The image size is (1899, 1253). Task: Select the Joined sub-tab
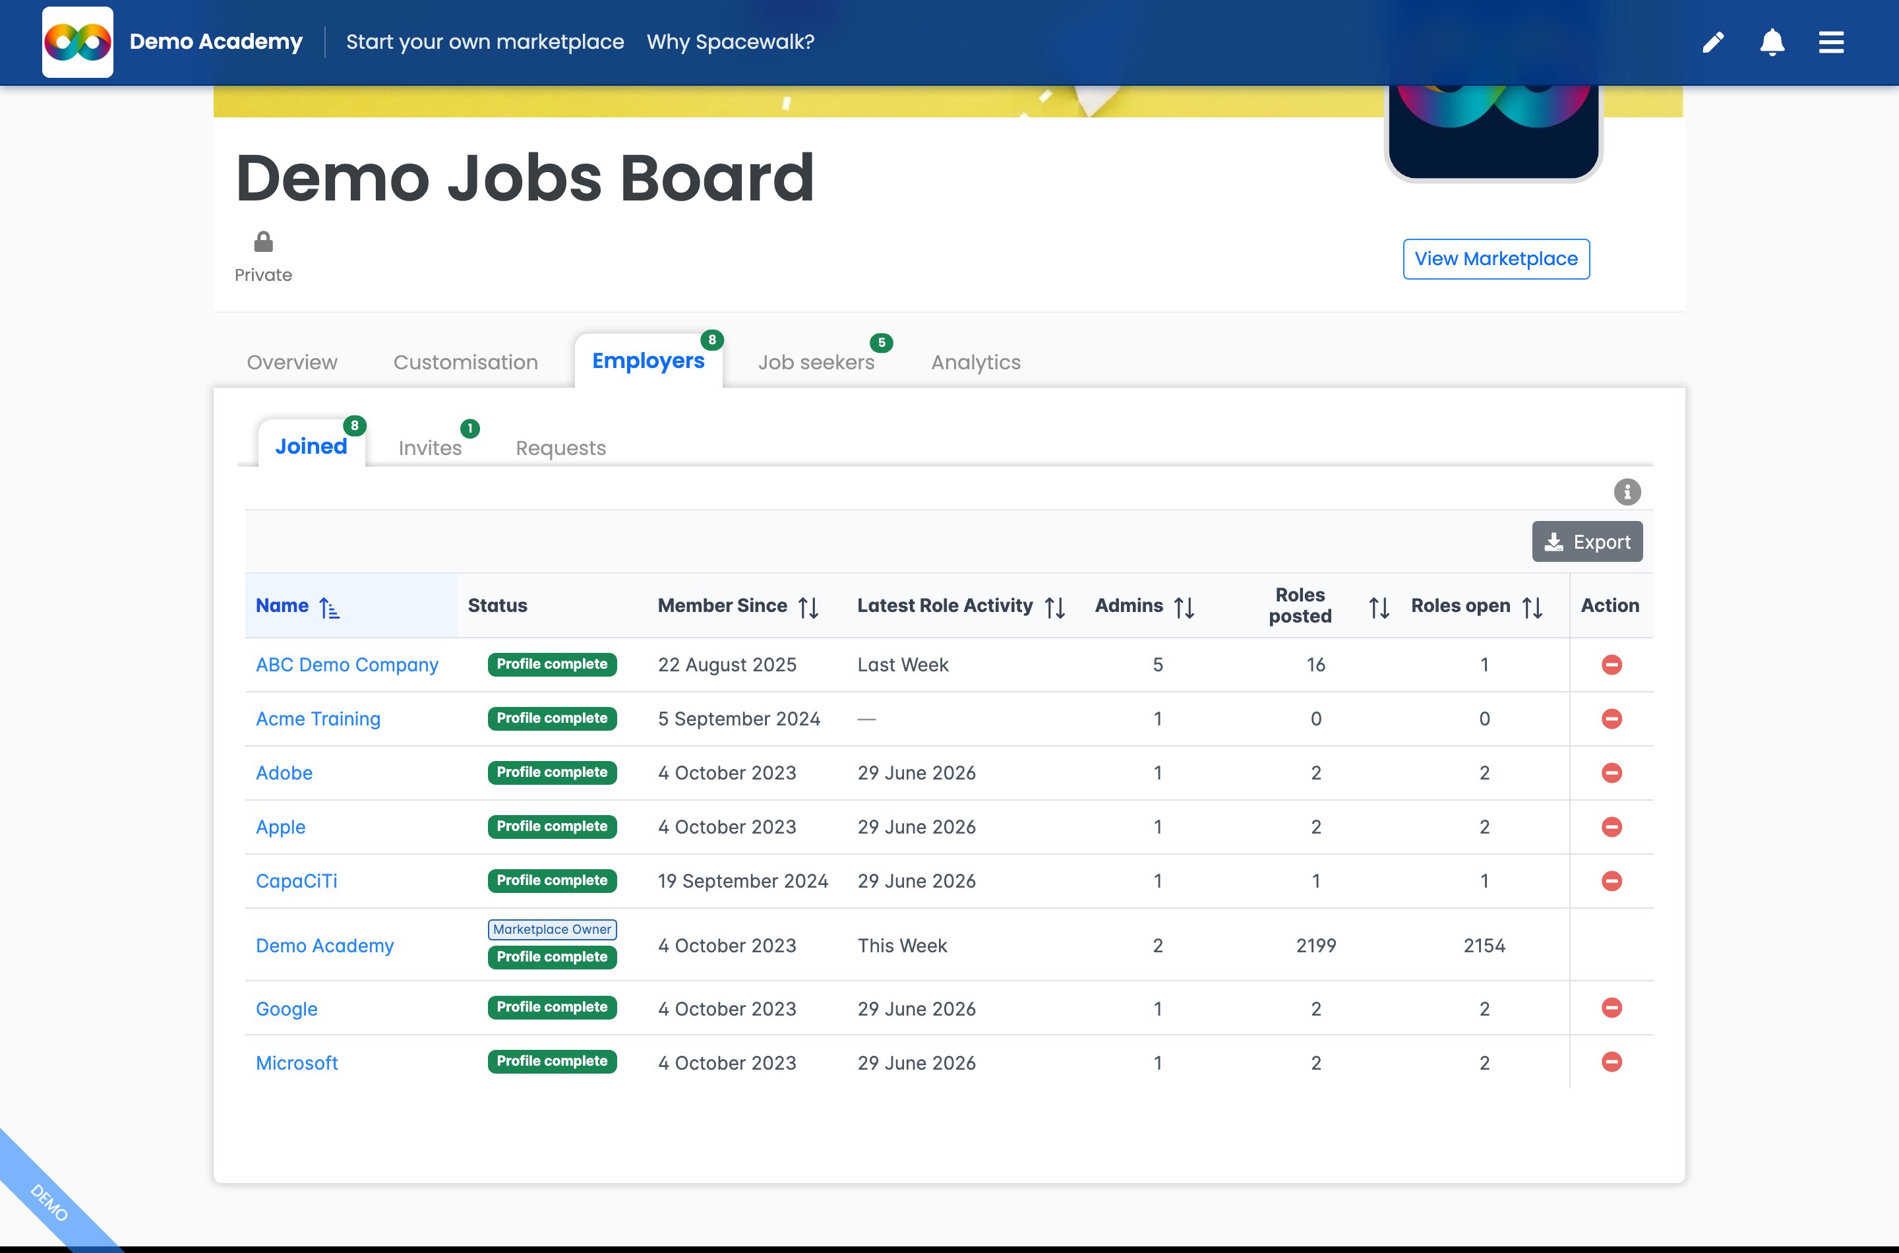coord(311,446)
